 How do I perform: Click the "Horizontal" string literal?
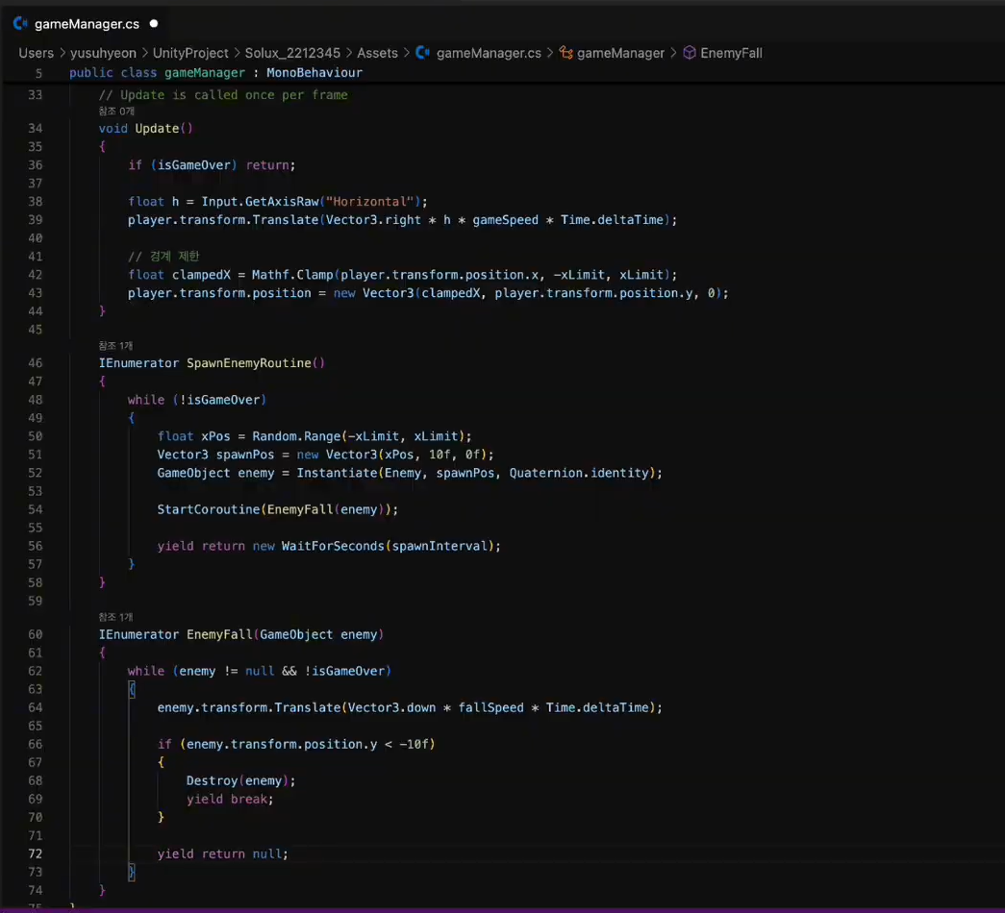(x=370, y=202)
